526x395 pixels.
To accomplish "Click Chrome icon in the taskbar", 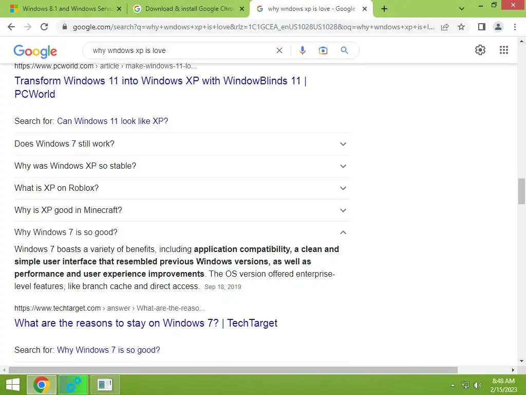I will point(42,385).
